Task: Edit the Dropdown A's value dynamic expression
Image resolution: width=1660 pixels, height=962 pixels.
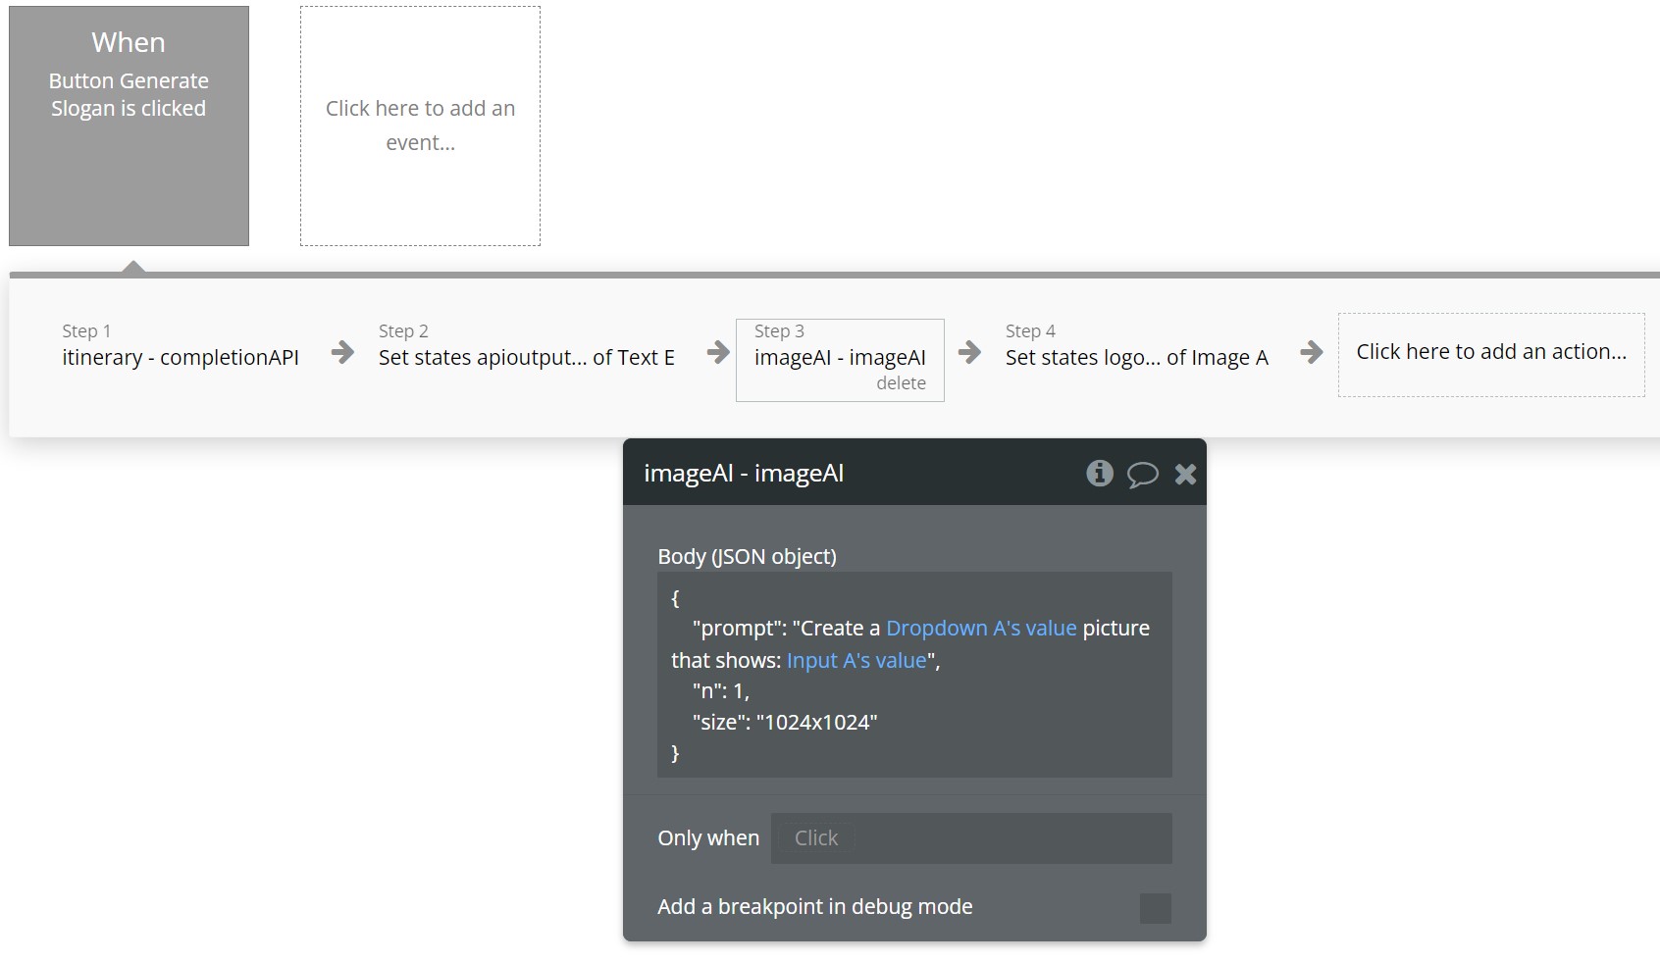Action: [981, 628]
